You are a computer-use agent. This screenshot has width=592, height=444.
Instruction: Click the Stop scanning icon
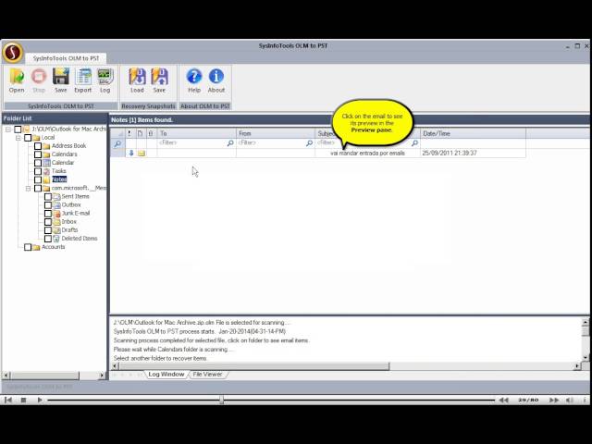[39, 77]
